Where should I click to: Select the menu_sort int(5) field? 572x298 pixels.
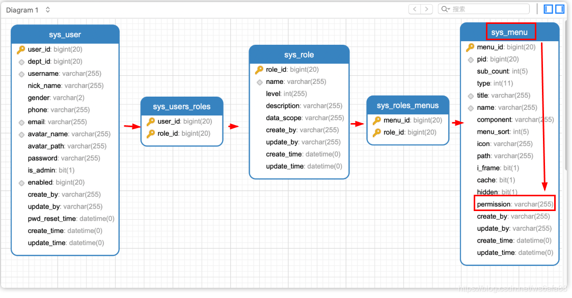(503, 132)
